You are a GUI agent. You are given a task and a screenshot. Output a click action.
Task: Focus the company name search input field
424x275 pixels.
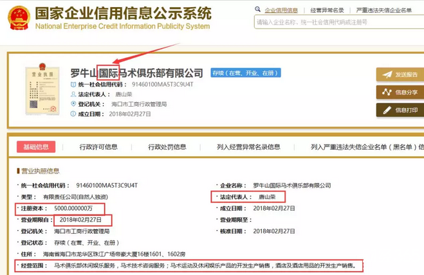[339, 22]
